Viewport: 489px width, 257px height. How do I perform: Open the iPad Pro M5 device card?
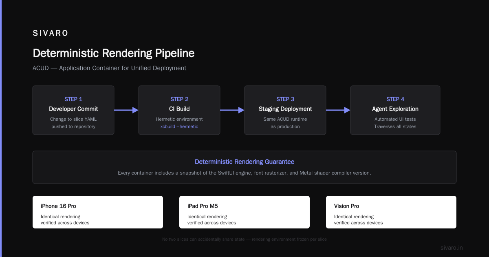click(244, 212)
